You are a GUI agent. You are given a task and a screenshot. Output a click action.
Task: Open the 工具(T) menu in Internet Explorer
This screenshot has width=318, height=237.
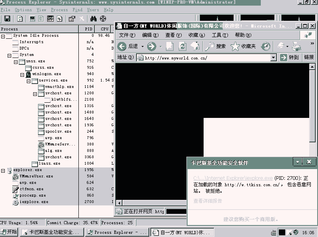[220, 35]
